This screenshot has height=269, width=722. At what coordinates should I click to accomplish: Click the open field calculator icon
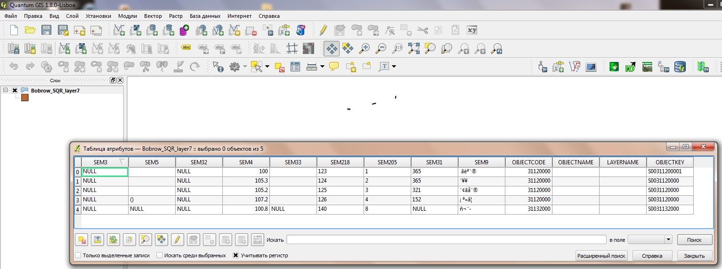pyautogui.click(x=257, y=239)
